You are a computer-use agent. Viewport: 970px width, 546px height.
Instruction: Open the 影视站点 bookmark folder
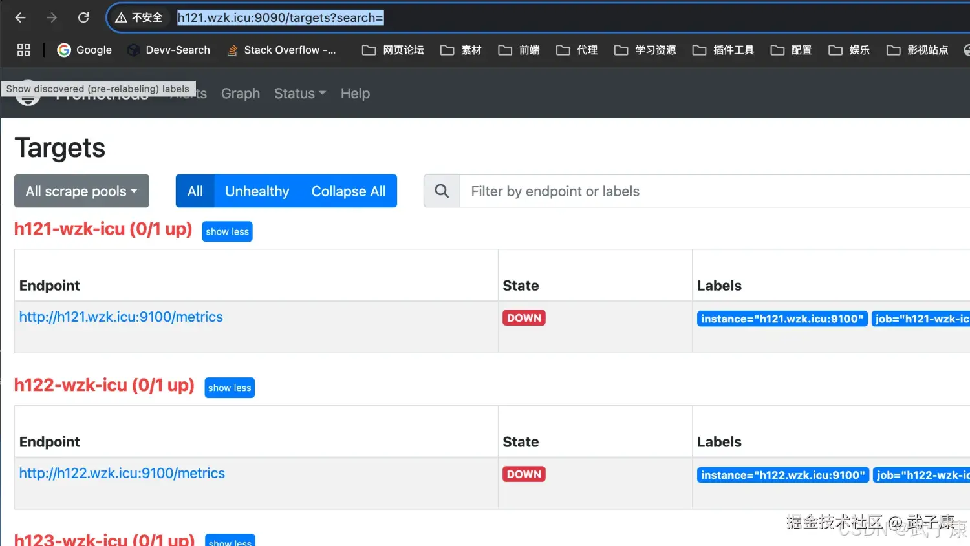918,50
